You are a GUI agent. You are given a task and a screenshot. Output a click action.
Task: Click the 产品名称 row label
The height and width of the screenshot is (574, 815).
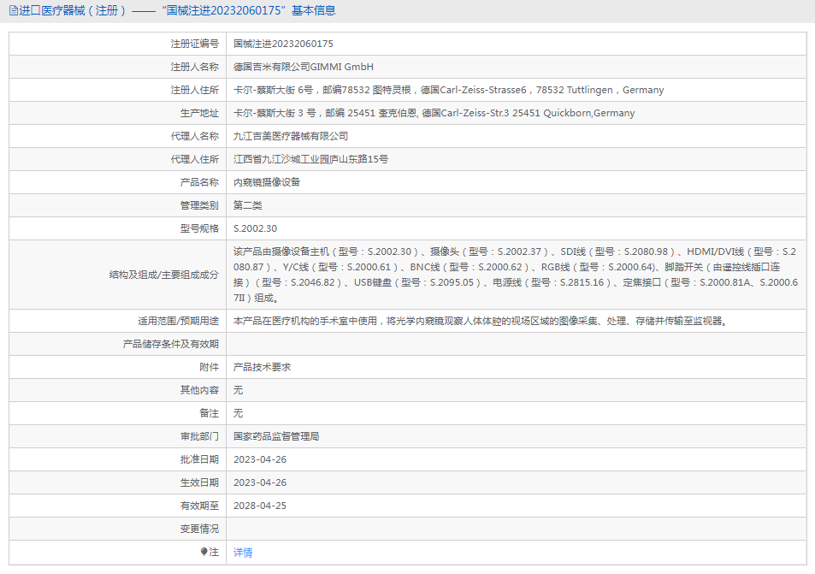[x=199, y=182]
